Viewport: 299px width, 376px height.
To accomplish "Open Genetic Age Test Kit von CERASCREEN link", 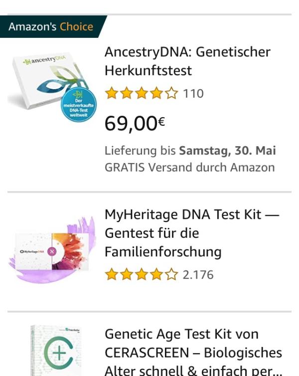I will coord(192,353).
